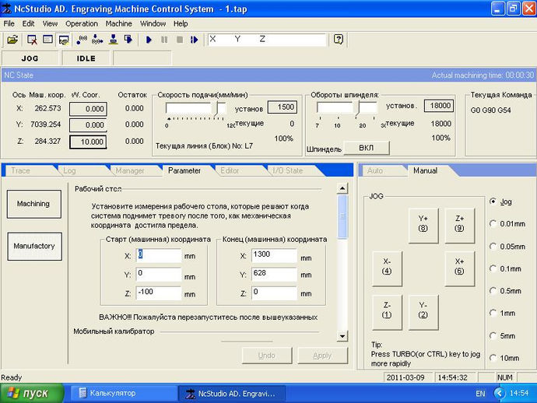Image resolution: width=537 pixels, height=403 pixels.
Task: Open the Edit menu
Action: tap(28, 23)
